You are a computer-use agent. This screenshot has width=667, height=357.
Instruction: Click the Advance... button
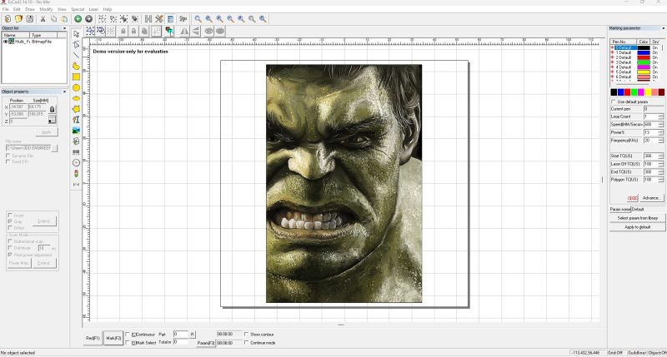(651, 198)
